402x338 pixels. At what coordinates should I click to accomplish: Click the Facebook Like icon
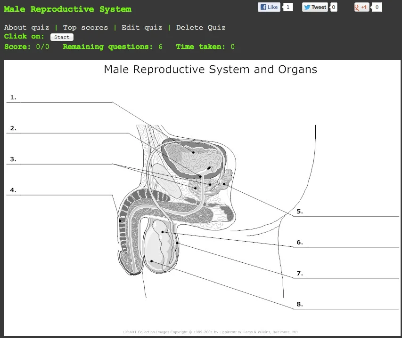[265, 7]
